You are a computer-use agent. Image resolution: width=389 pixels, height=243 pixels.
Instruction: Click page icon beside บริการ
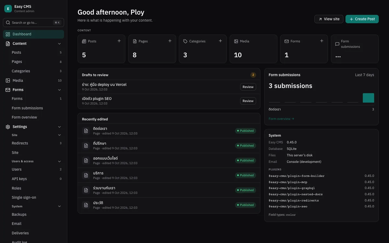pyautogui.click(x=86, y=175)
